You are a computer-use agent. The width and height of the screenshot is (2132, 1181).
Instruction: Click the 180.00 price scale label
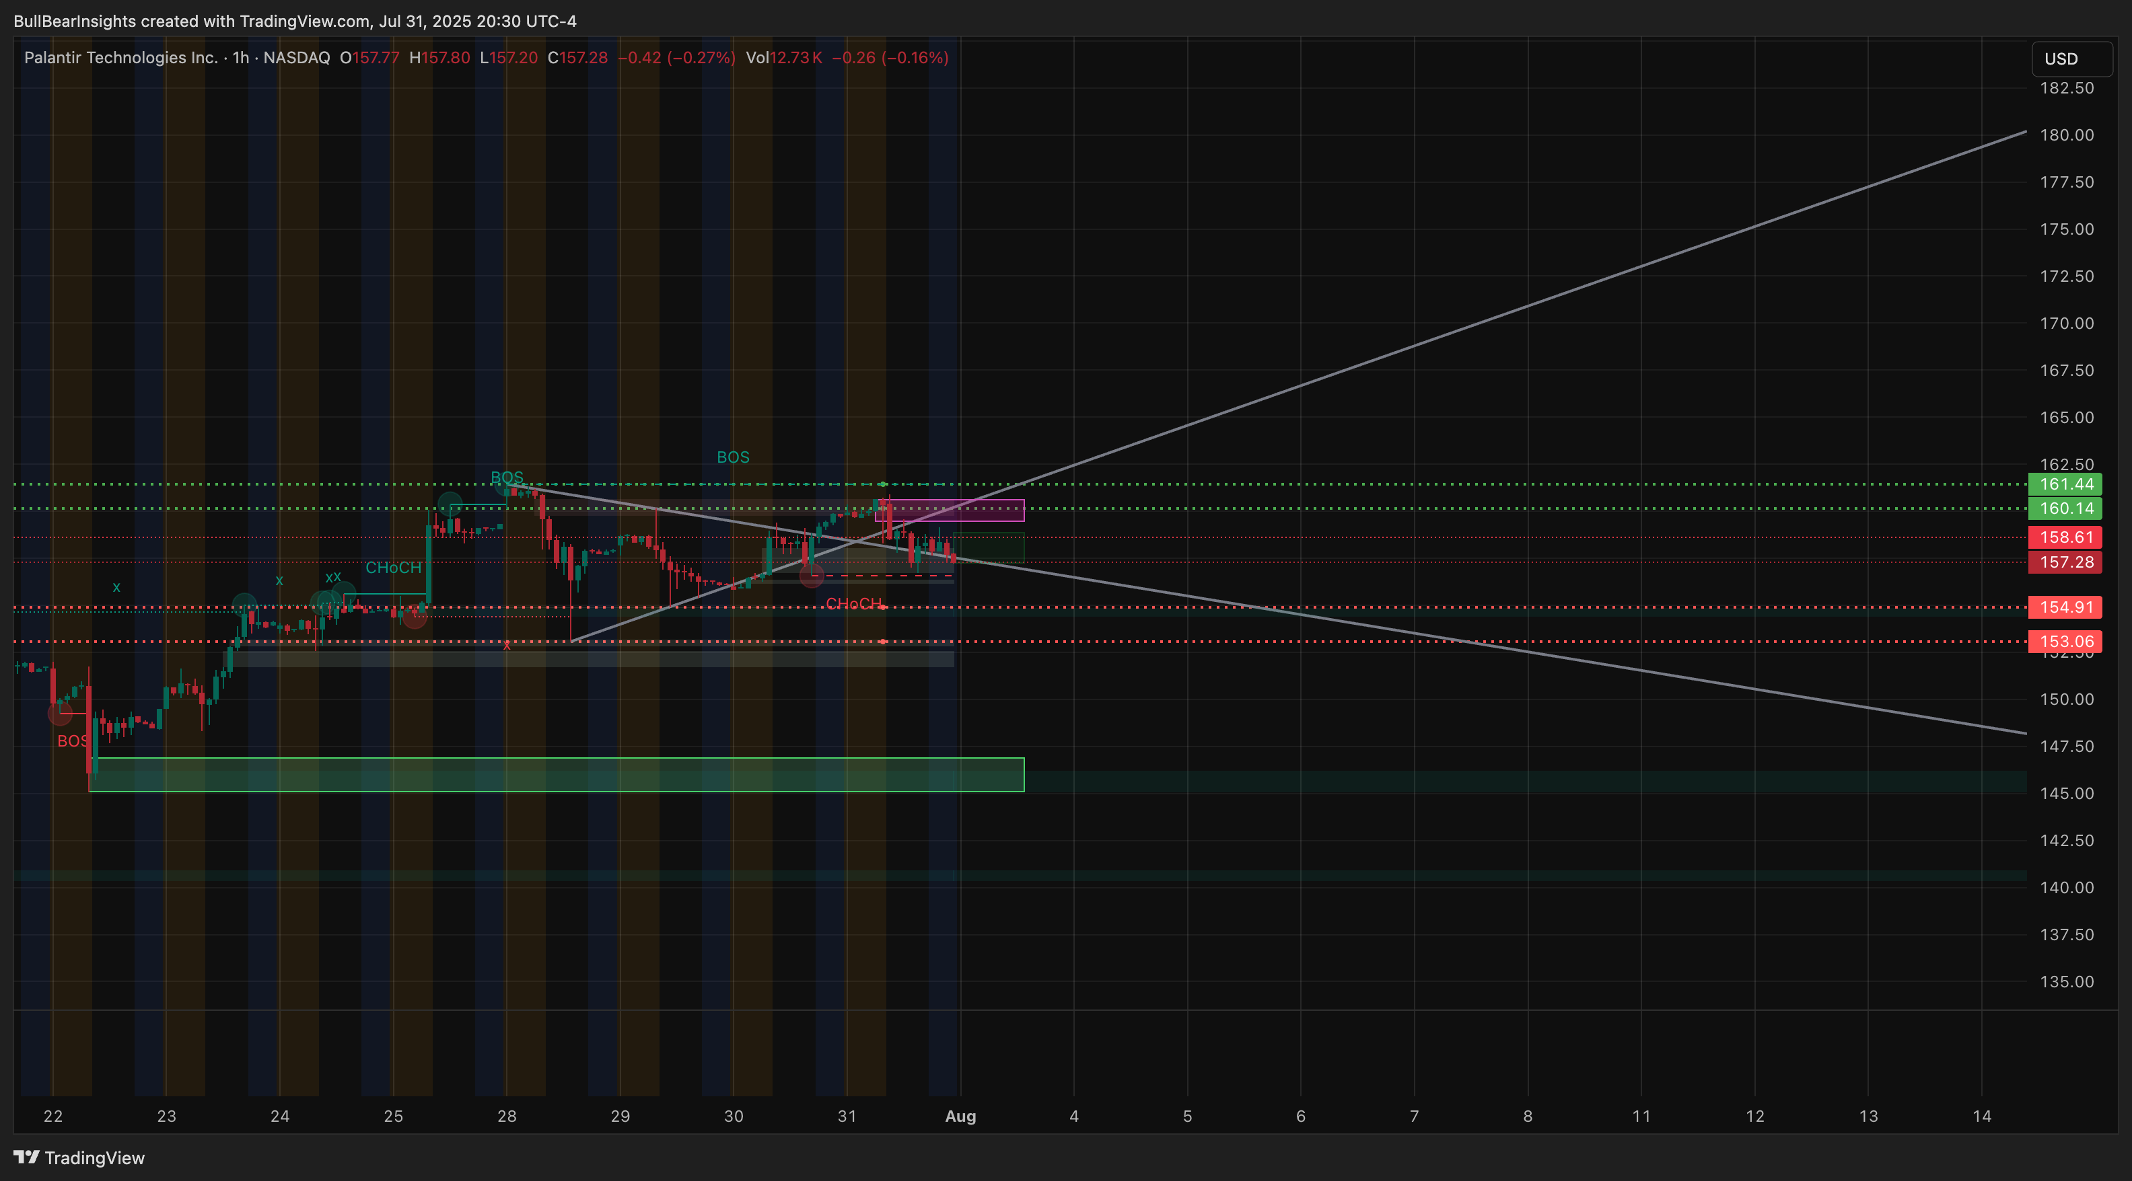click(x=2067, y=135)
